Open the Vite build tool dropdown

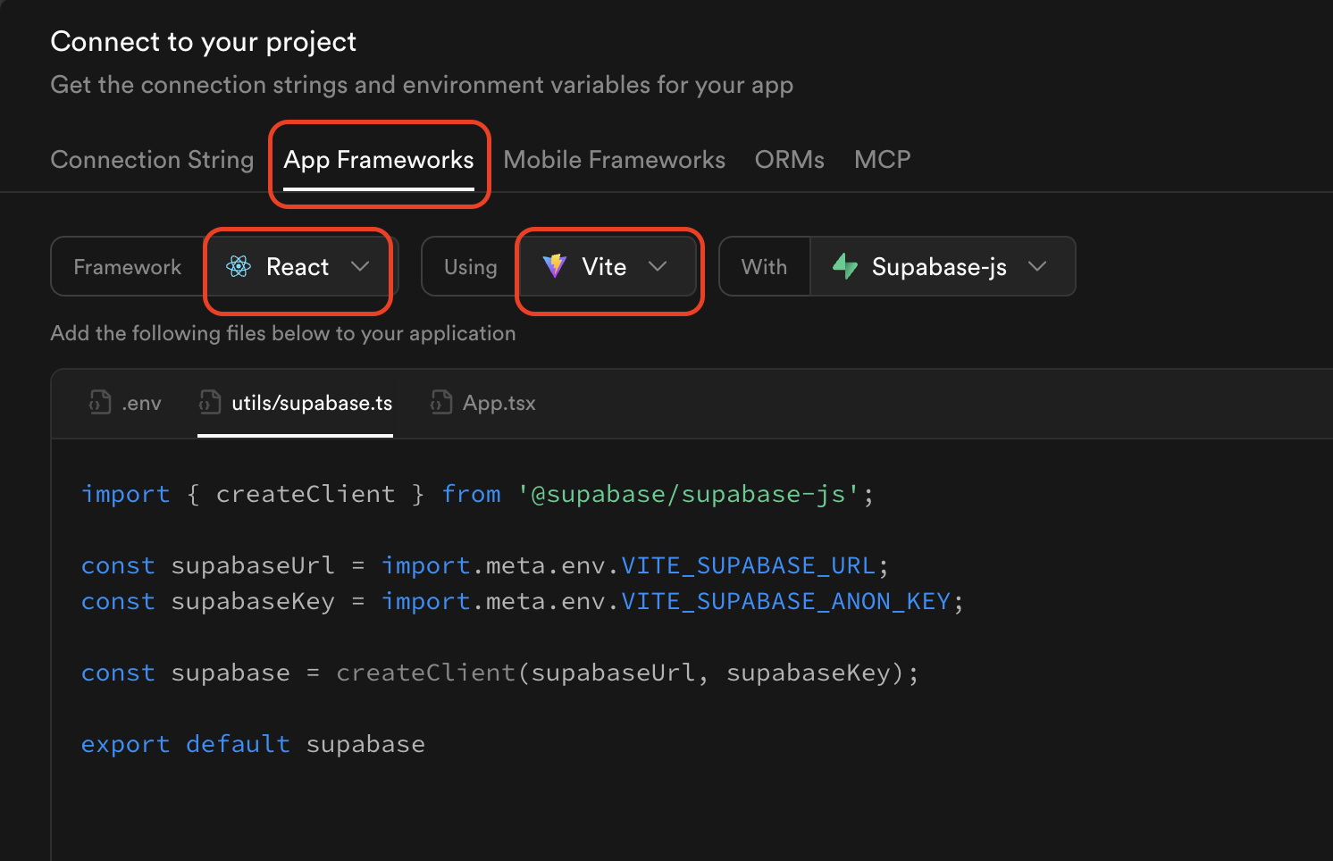[658, 265]
